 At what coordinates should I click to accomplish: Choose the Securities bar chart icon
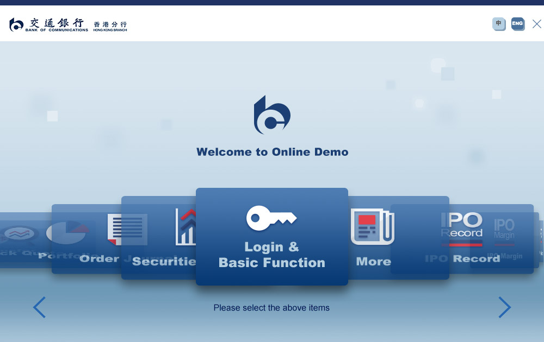point(186,227)
